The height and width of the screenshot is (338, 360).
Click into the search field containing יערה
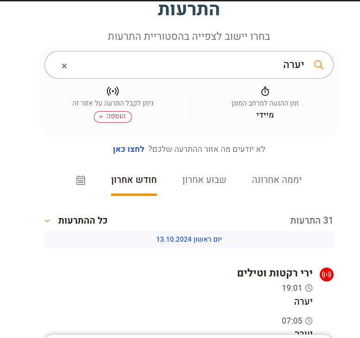(185, 65)
